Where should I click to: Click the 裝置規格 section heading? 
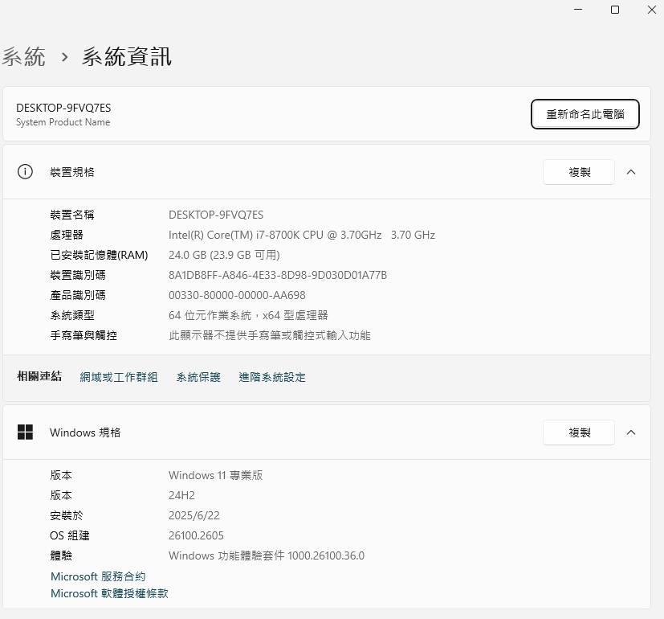pos(72,172)
